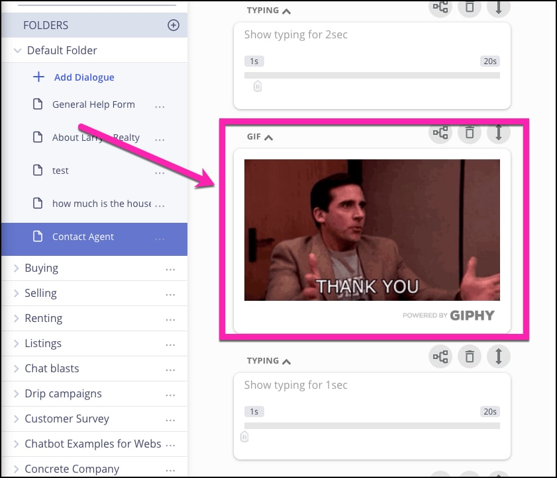Open the connection icon on the GIF block
557x478 pixels.
click(x=440, y=132)
